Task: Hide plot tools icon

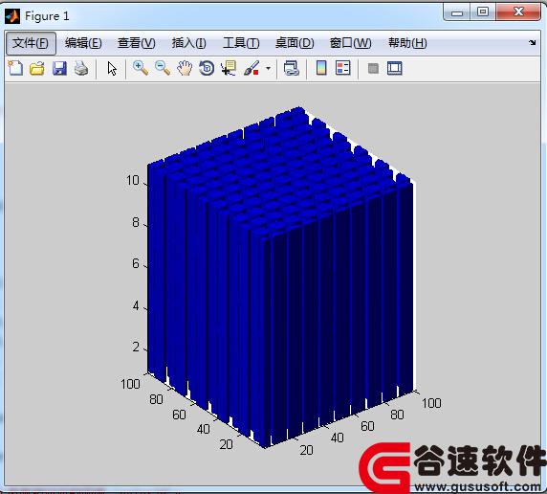Action: [373, 68]
